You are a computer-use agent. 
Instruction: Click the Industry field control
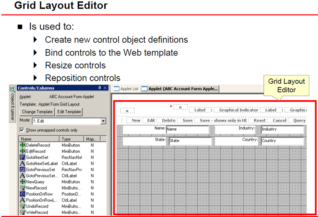[x=283, y=129]
